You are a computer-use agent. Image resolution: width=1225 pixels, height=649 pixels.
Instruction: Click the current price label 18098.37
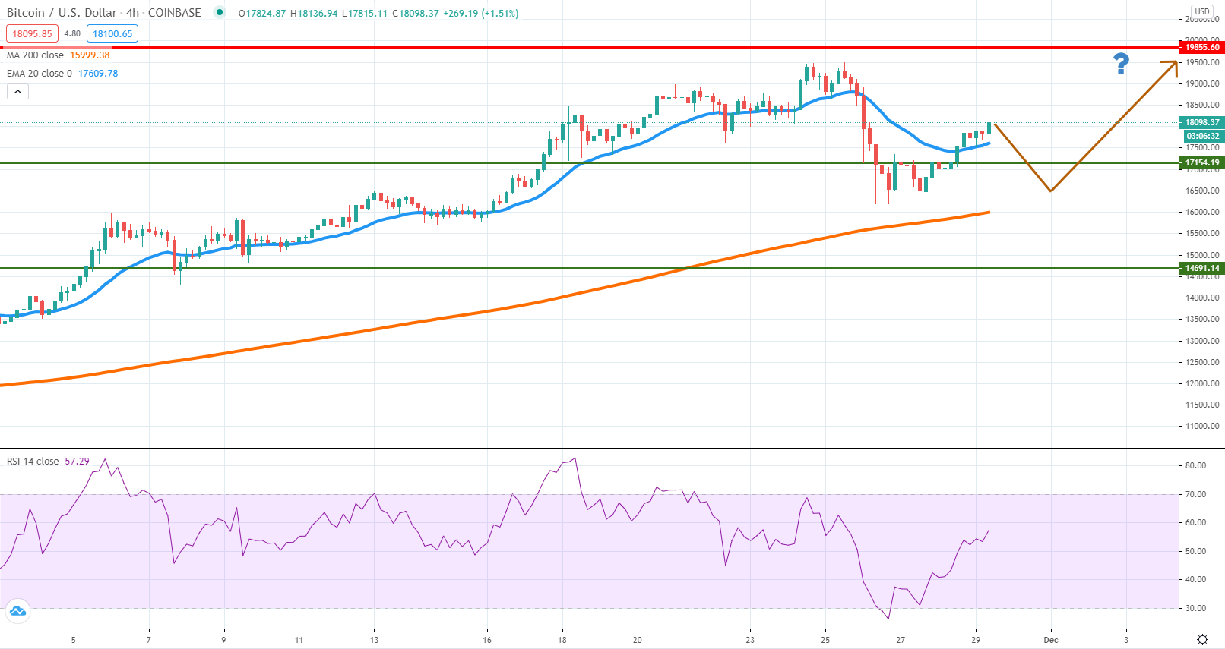pos(1202,122)
